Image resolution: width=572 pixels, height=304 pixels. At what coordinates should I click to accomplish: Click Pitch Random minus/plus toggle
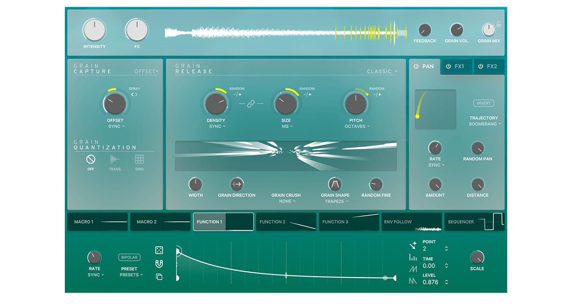point(377,94)
